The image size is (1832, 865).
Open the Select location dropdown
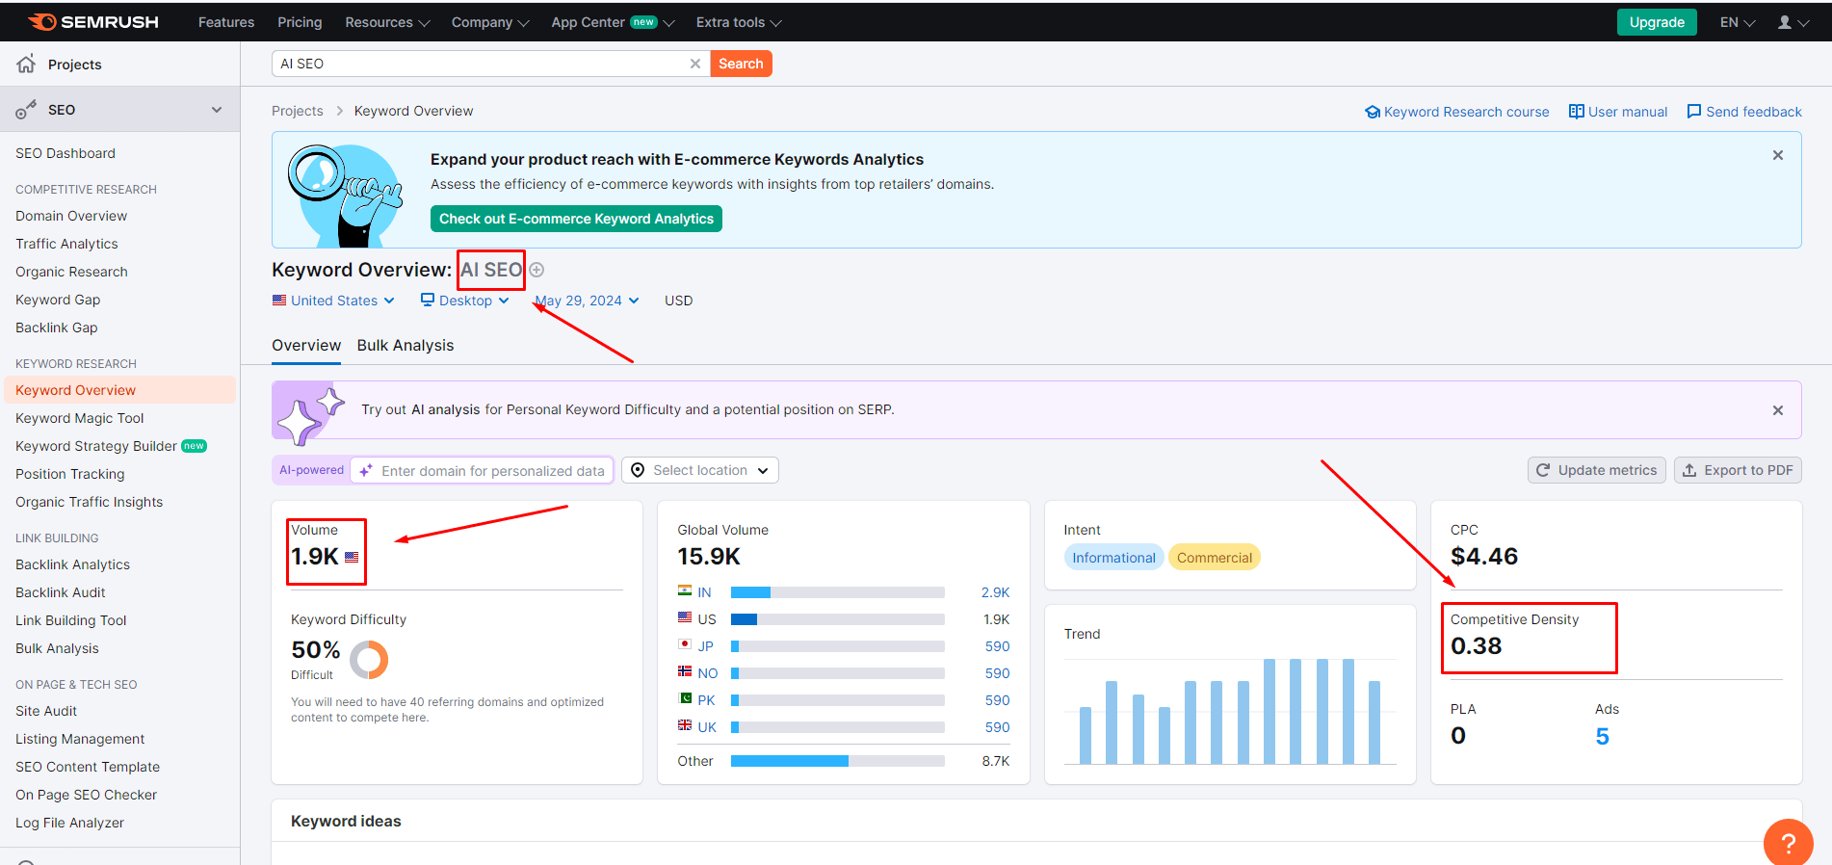click(x=700, y=470)
